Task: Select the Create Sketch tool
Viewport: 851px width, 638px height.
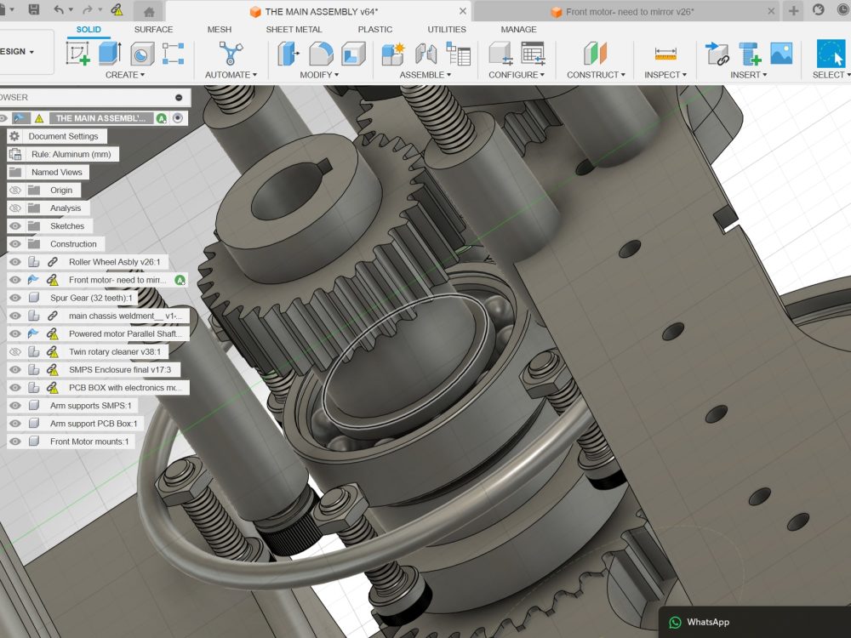Action: coord(77,54)
